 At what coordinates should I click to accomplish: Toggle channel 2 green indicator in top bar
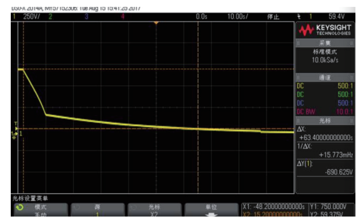pos(50,16)
